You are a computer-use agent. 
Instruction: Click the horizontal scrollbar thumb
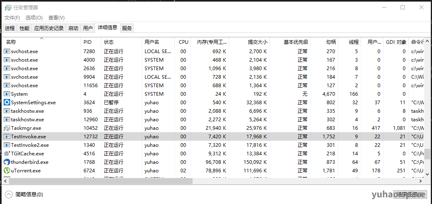click(101, 181)
